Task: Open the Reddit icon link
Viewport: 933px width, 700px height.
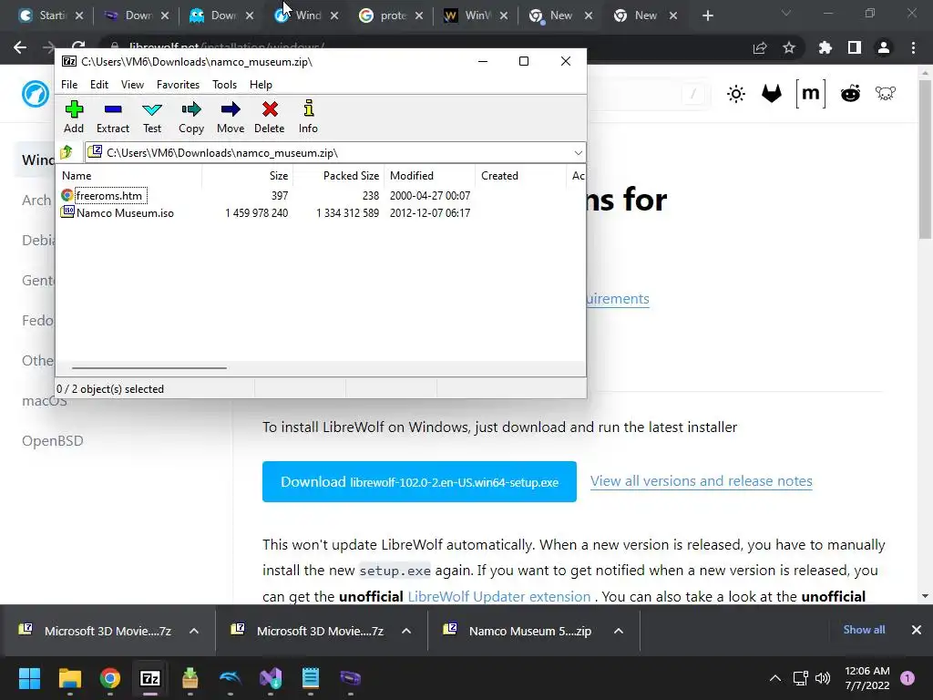Action: pos(850,94)
